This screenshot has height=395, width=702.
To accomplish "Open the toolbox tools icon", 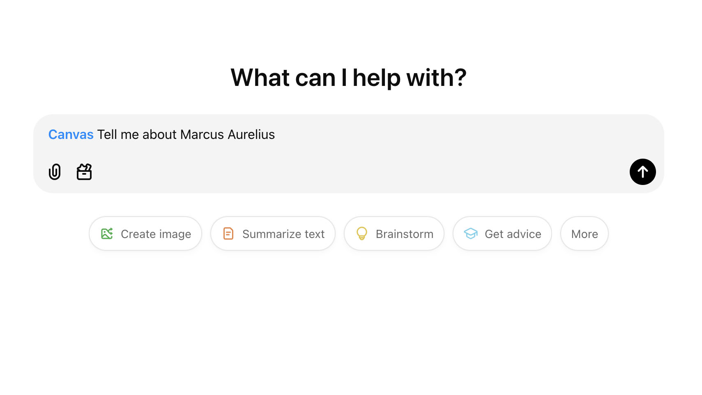I will pyautogui.click(x=84, y=172).
